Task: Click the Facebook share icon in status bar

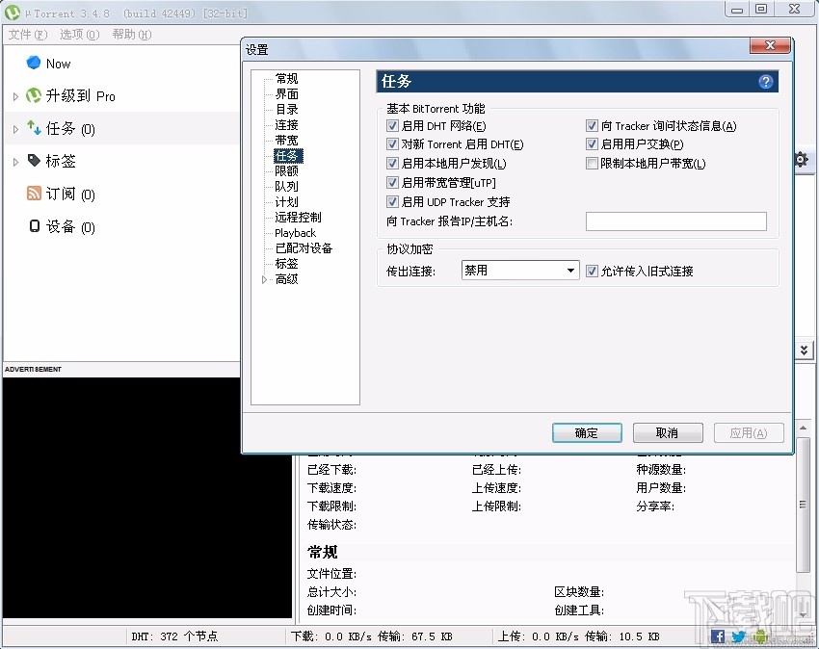Action: tap(718, 636)
